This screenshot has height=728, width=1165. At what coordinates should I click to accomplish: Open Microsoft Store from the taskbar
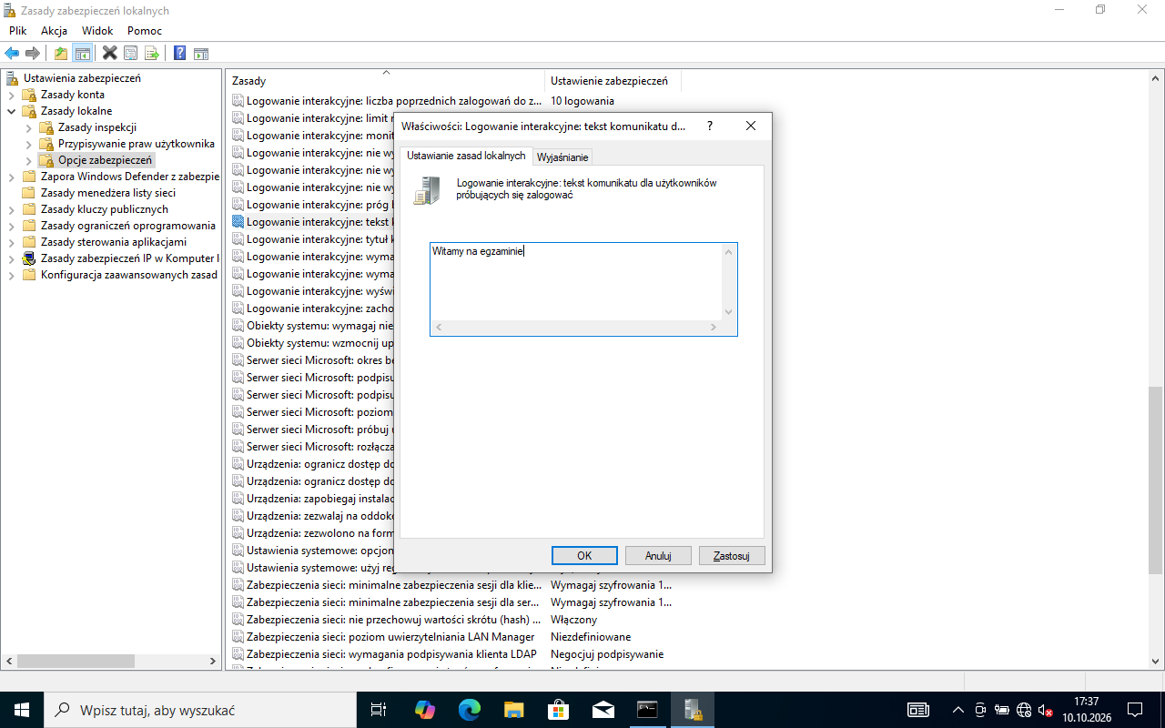click(x=558, y=710)
